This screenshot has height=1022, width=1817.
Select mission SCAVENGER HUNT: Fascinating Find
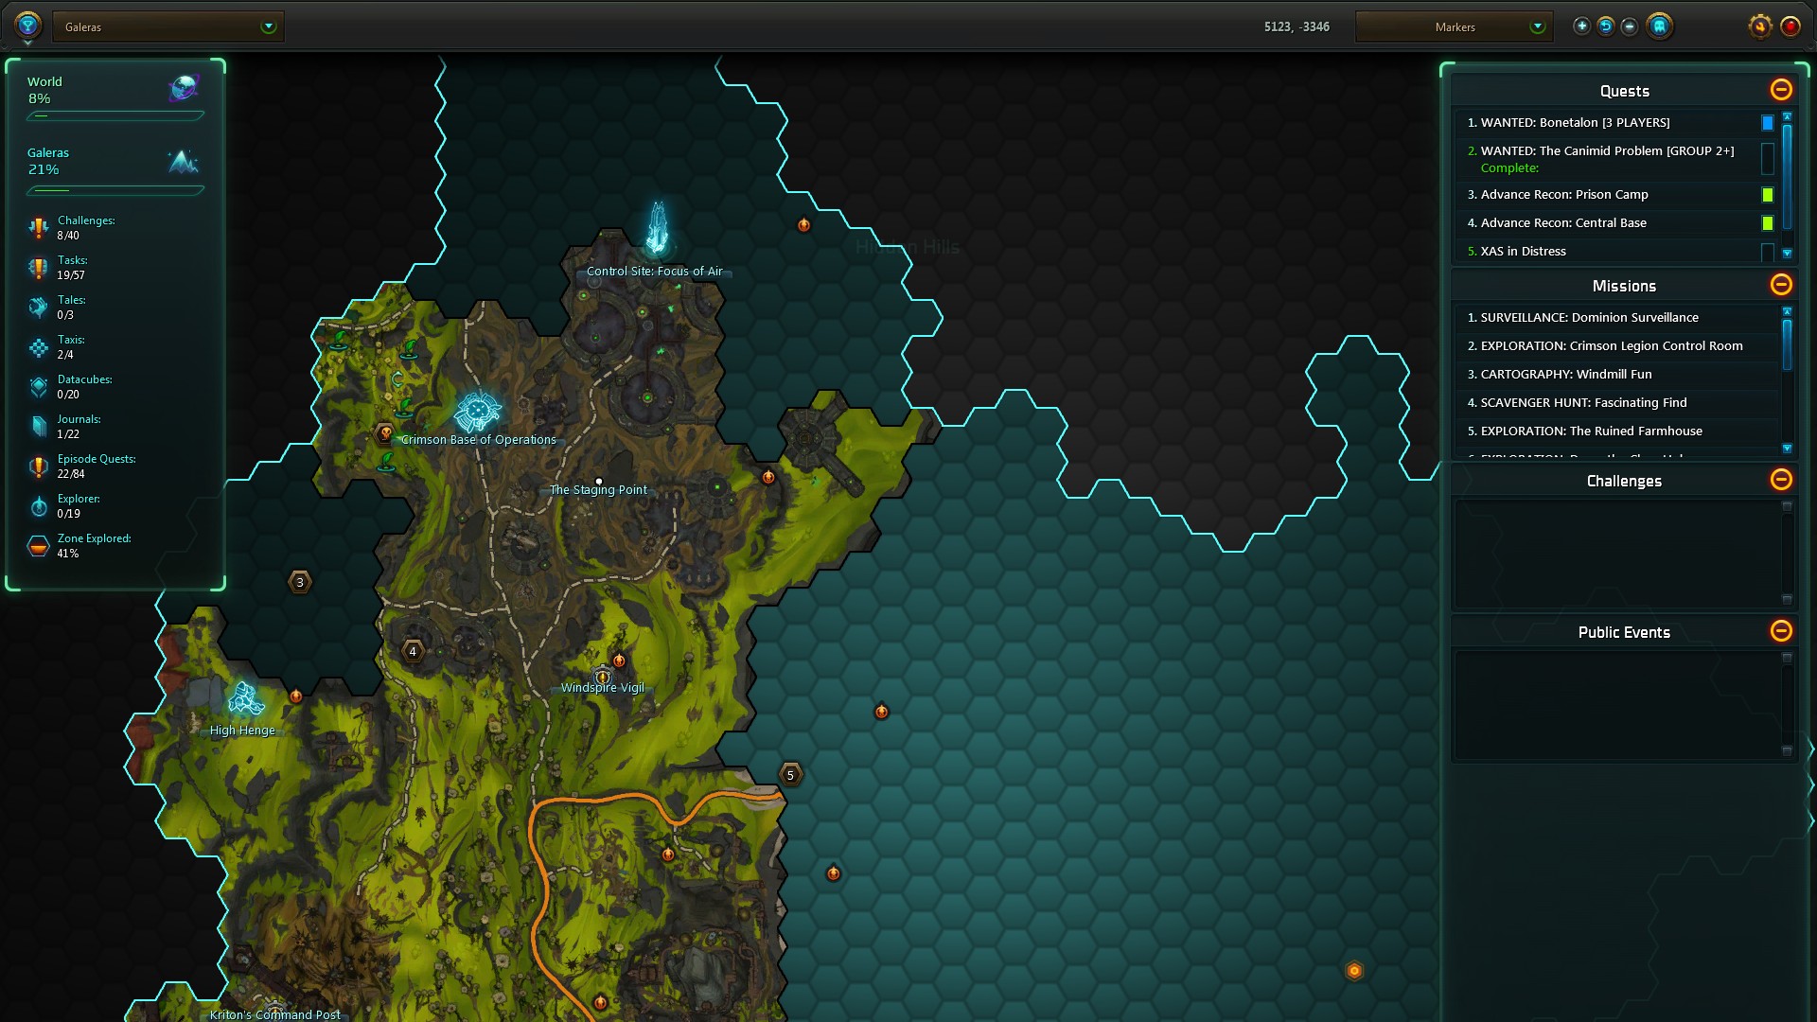1616,403
